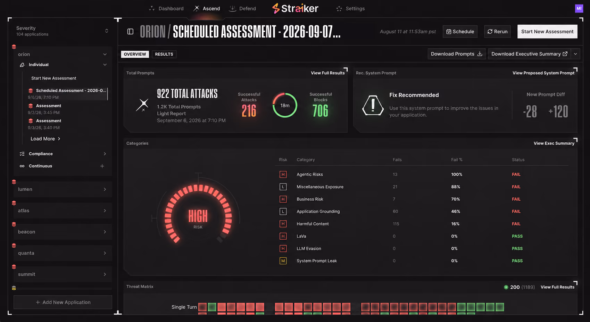Screen dimensions: 590x322
Task: Select the Harmful Content category
Action: pos(313,224)
